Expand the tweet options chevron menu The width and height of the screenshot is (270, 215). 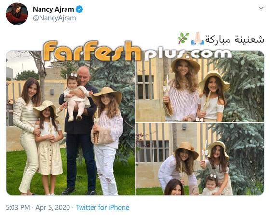click(261, 8)
